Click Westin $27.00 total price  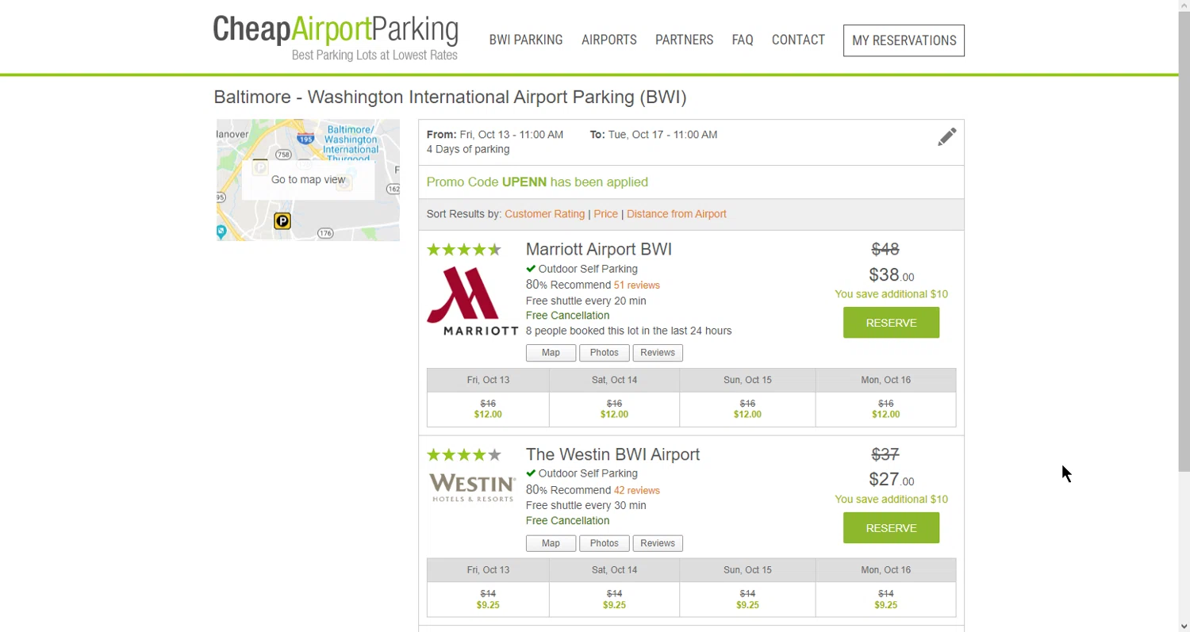click(891, 480)
